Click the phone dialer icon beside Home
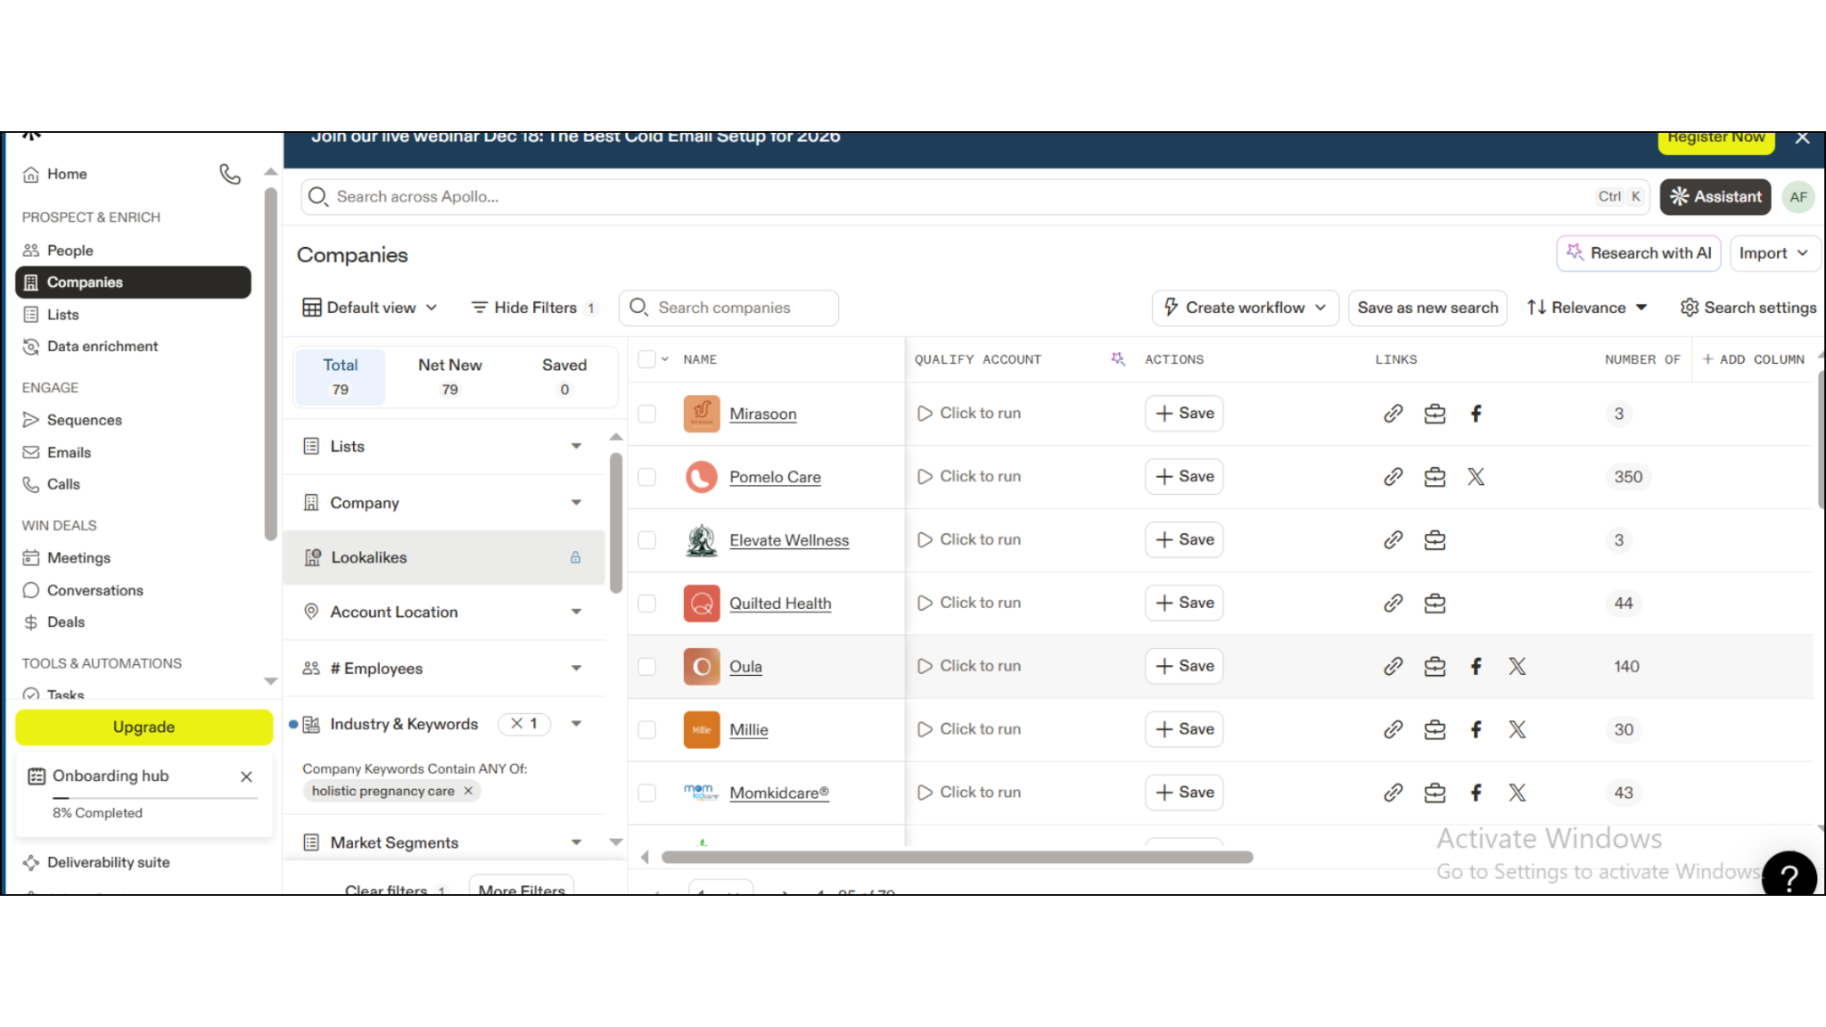1826x1027 pixels. [230, 174]
